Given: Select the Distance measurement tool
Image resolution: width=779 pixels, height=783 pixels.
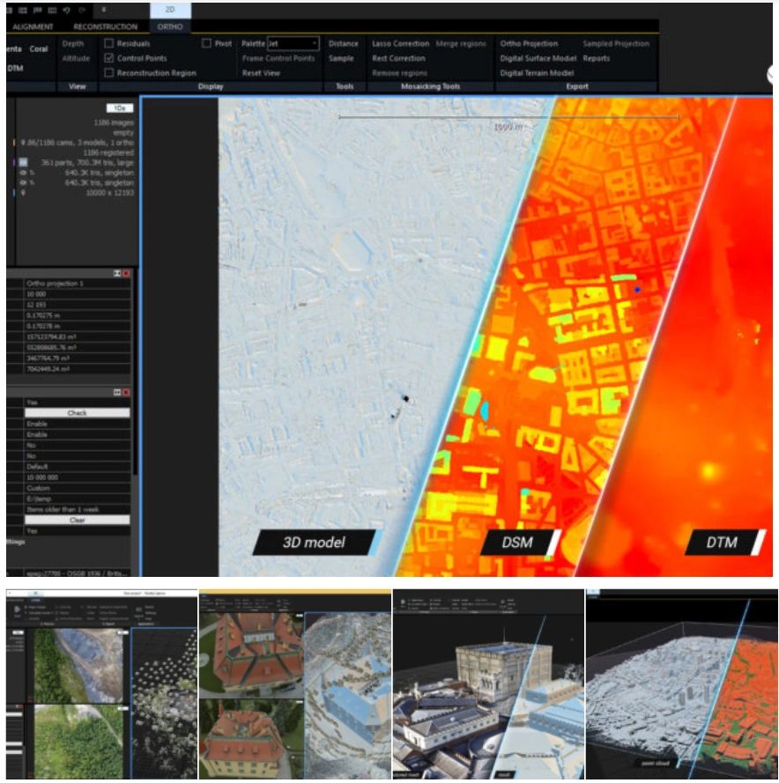Looking at the screenshot, I should click(342, 45).
